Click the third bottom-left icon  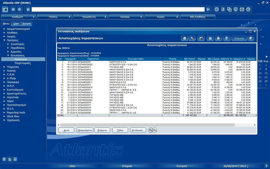point(15,159)
